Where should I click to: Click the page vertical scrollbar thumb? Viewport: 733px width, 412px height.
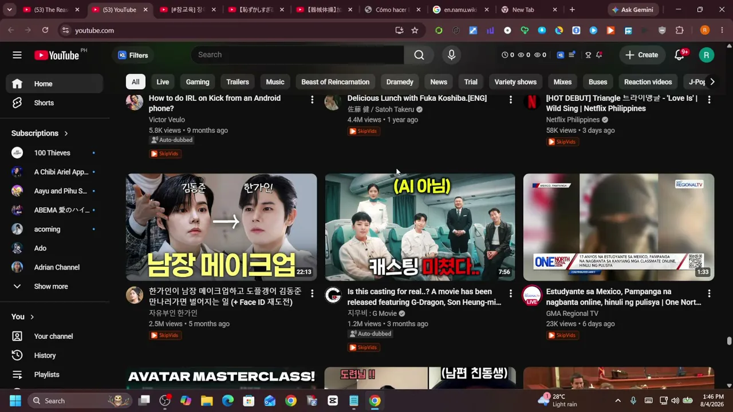tap(729, 341)
